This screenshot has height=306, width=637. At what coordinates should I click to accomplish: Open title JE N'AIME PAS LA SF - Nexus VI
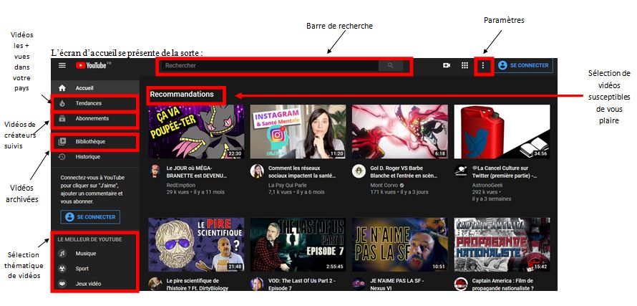399,284
